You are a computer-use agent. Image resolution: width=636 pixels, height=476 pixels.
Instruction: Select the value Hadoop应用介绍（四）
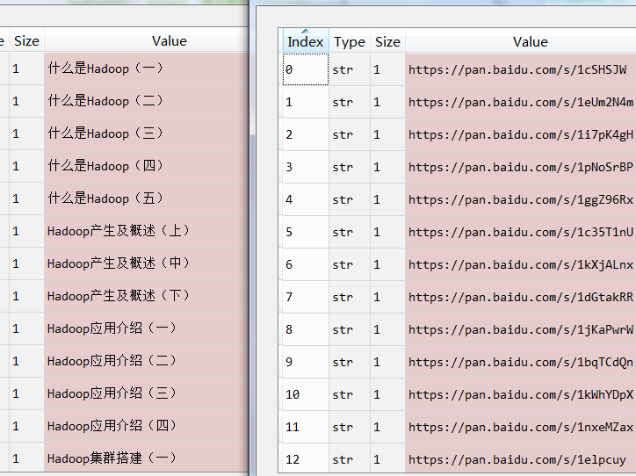coord(146,425)
